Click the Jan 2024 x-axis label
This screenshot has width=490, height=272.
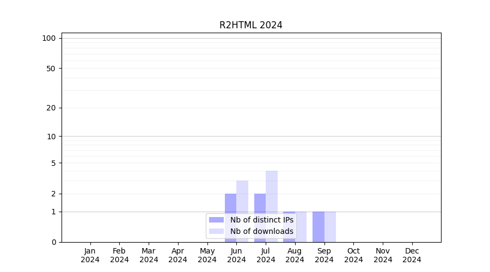pyautogui.click(x=90, y=255)
